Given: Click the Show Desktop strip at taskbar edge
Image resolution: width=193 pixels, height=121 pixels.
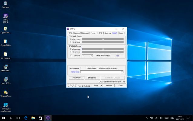Looking at the screenshot, I should point(192,118).
